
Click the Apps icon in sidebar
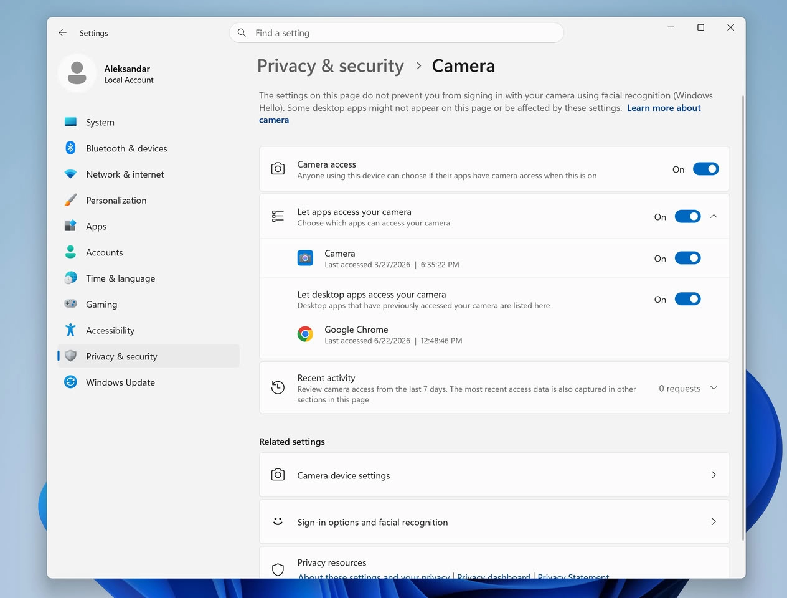tap(70, 226)
